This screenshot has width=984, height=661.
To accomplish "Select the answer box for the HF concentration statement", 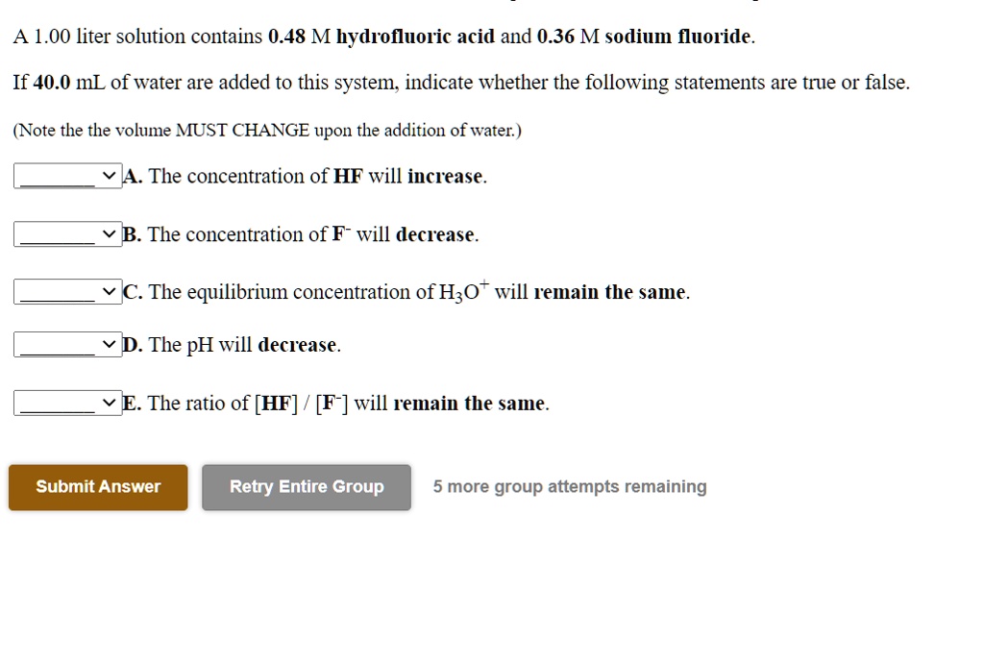I will point(65,175).
